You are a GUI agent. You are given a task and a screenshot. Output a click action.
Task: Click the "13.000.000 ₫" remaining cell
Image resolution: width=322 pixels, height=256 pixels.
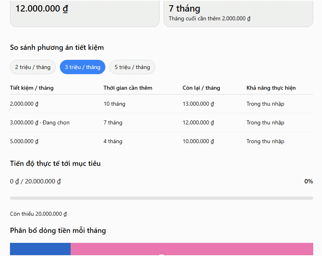pos(198,104)
